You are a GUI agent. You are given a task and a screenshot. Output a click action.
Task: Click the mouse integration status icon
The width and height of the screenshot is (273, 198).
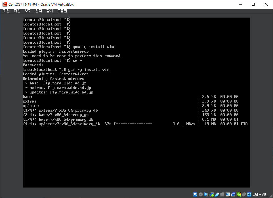click(x=244, y=194)
